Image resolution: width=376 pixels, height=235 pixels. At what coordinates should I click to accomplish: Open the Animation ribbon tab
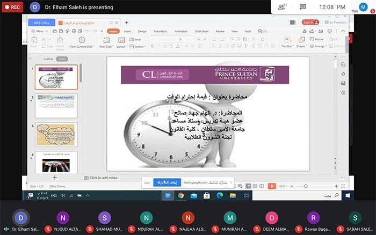[181, 31]
